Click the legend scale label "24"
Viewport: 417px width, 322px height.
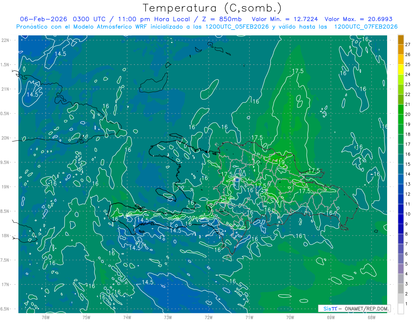click(408, 74)
